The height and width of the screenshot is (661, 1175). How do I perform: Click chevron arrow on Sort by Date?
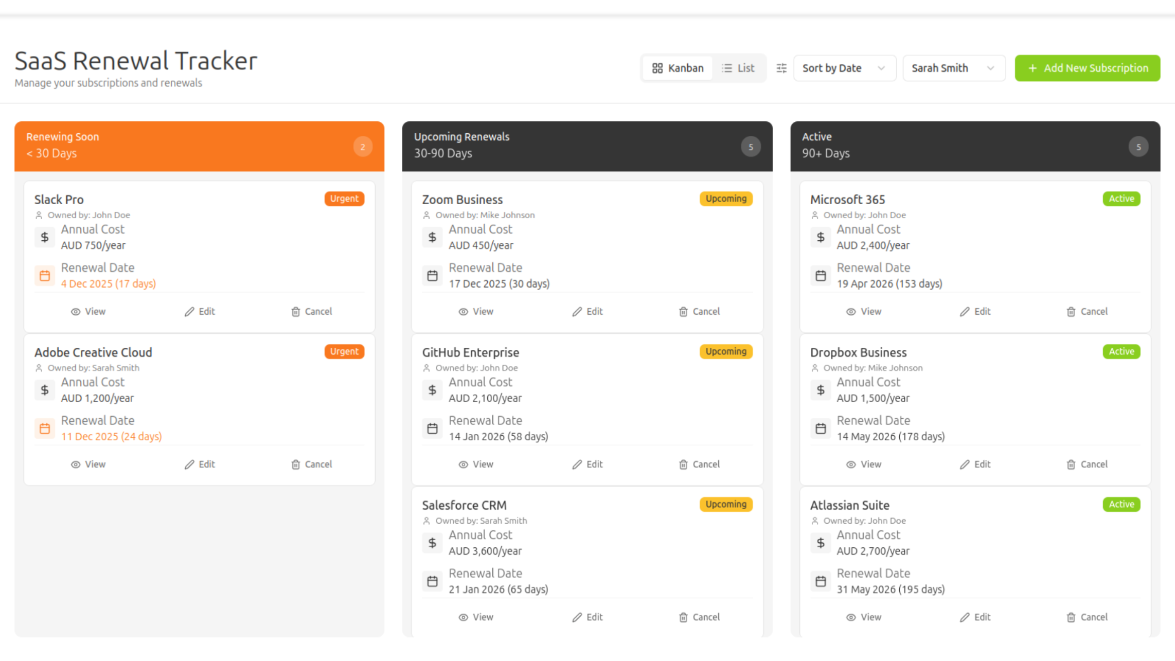coord(881,68)
